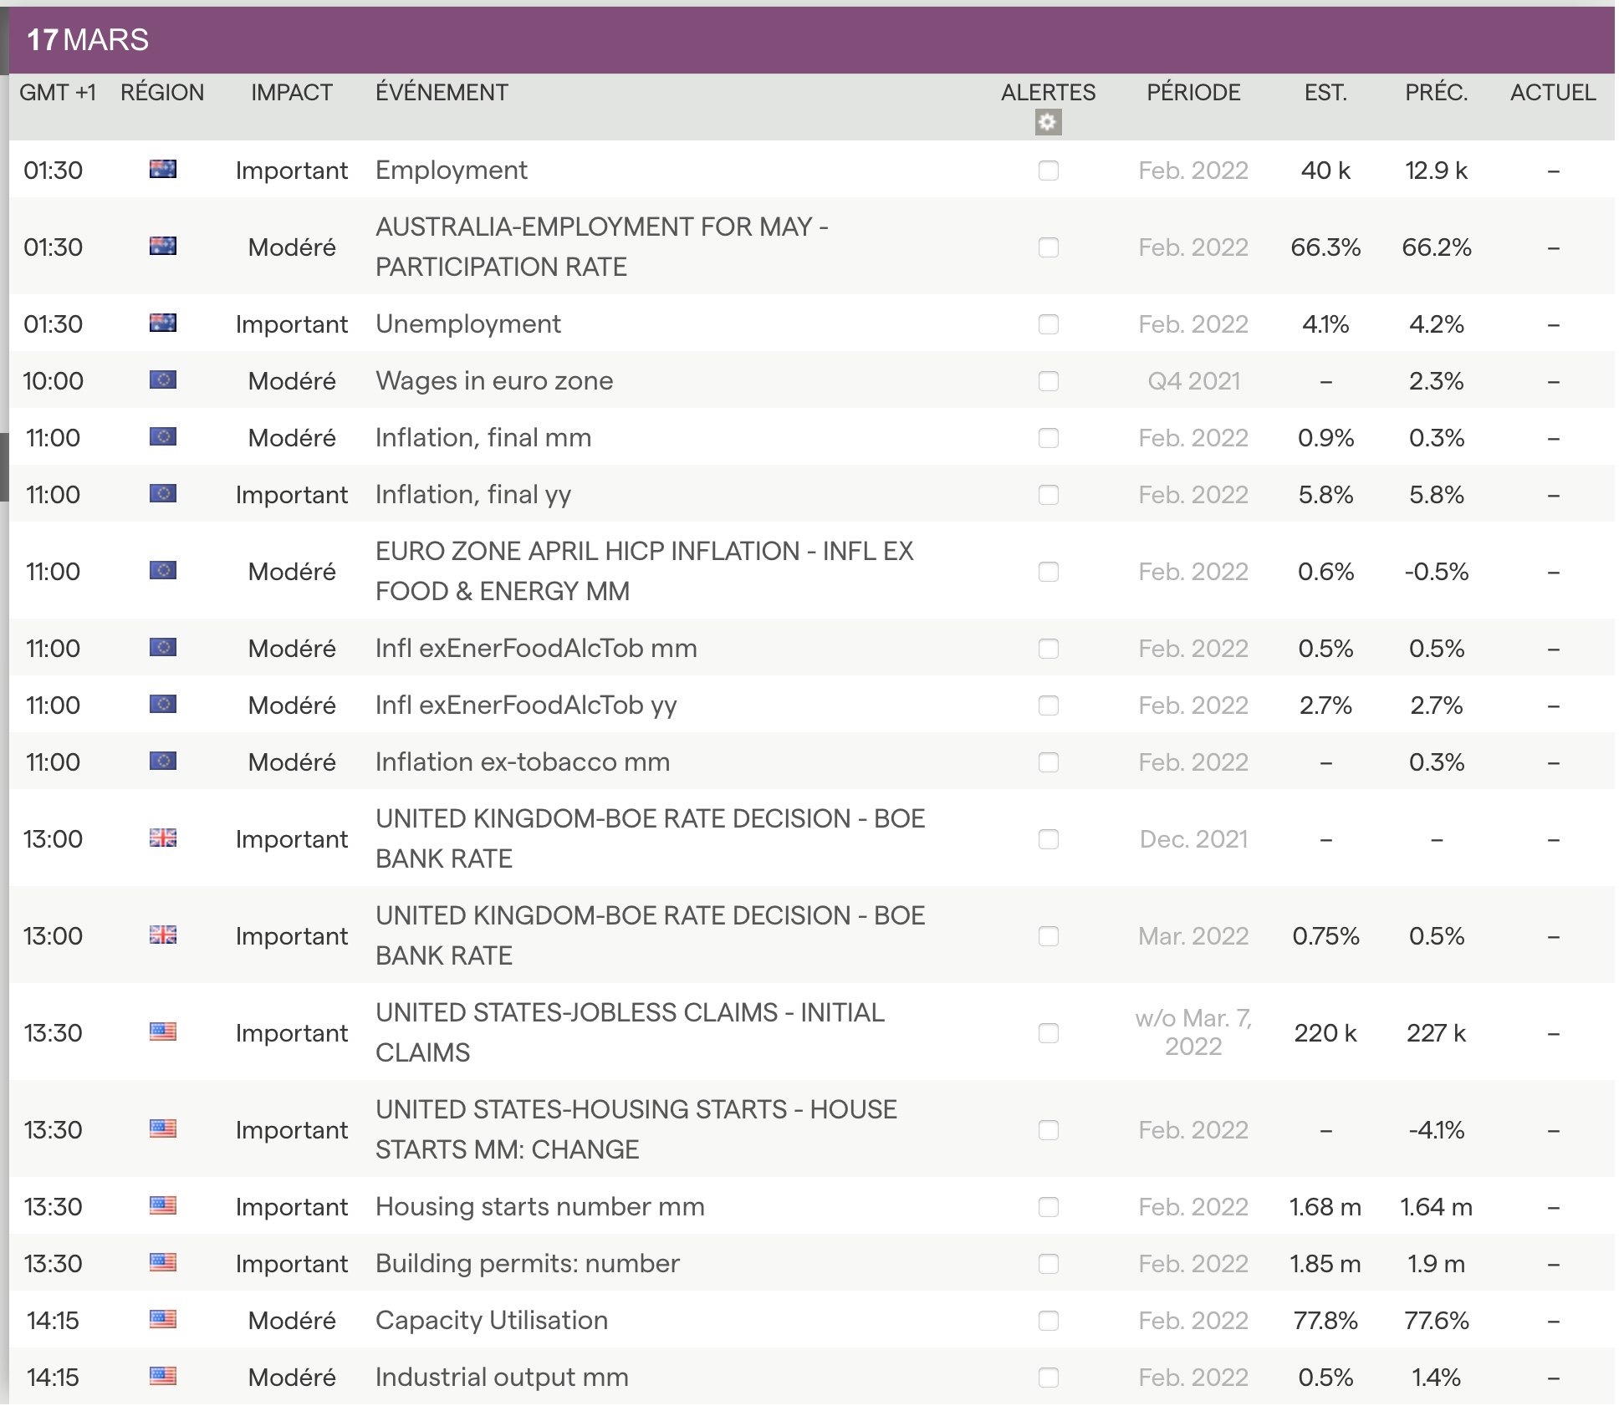The image size is (1624, 1411).
Task: Click UK flag on Mar. 2022 BOE row
Action: point(163,935)
